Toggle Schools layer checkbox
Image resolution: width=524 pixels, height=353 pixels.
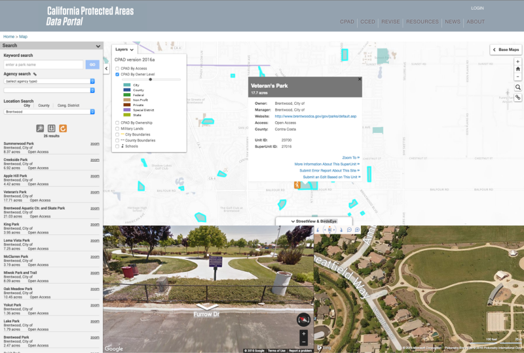pos(117,146)
